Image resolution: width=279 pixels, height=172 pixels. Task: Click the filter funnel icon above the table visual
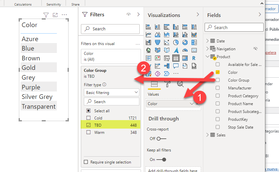pos(46,15)
